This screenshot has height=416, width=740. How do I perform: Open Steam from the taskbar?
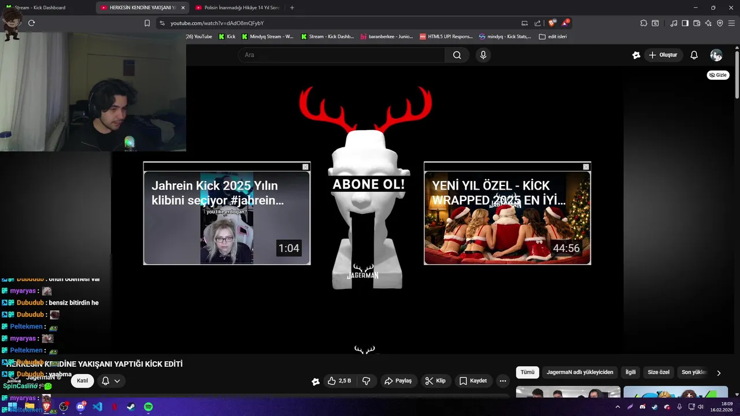coord(131,407)
